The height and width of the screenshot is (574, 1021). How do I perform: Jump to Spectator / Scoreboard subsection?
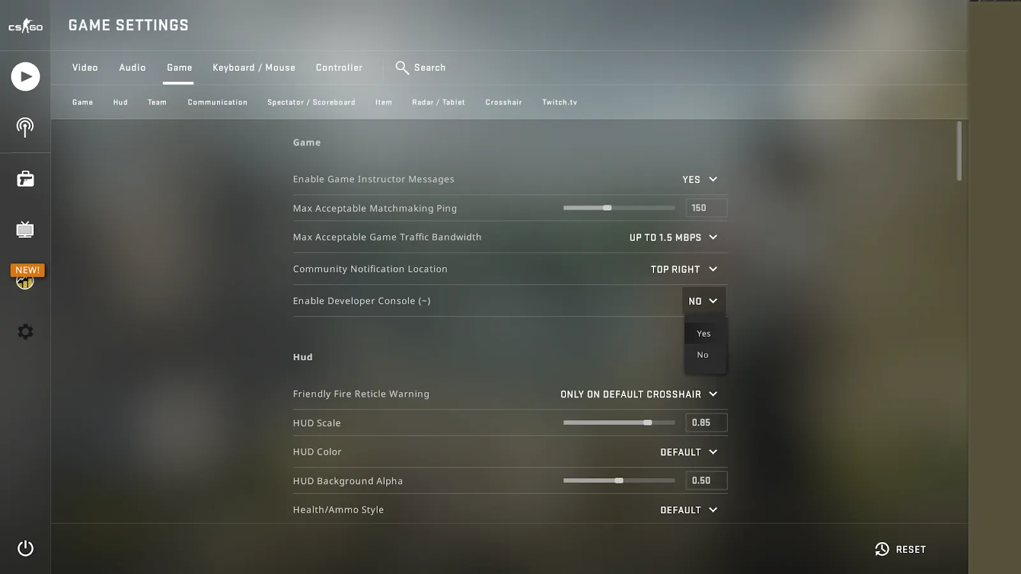[x=311, y=102]
